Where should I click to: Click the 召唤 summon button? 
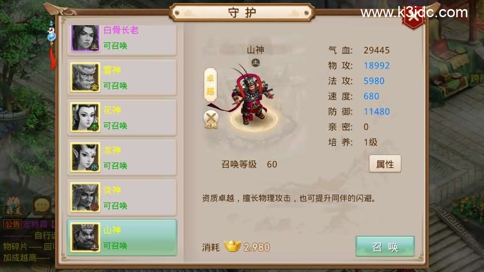pyautogui.click(x=385, y=247)
